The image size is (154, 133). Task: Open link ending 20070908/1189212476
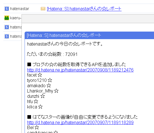tap(80, 70)
